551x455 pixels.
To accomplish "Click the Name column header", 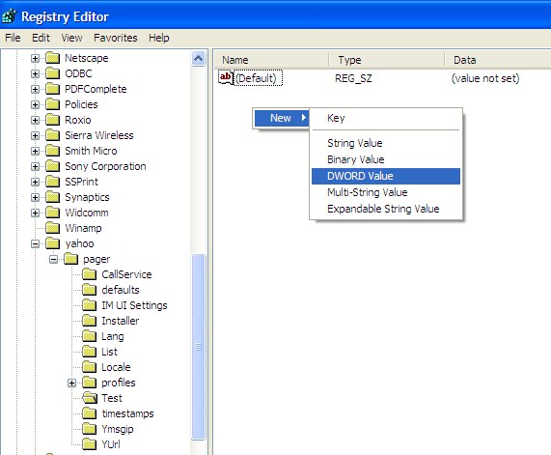I will pos(271,60).
